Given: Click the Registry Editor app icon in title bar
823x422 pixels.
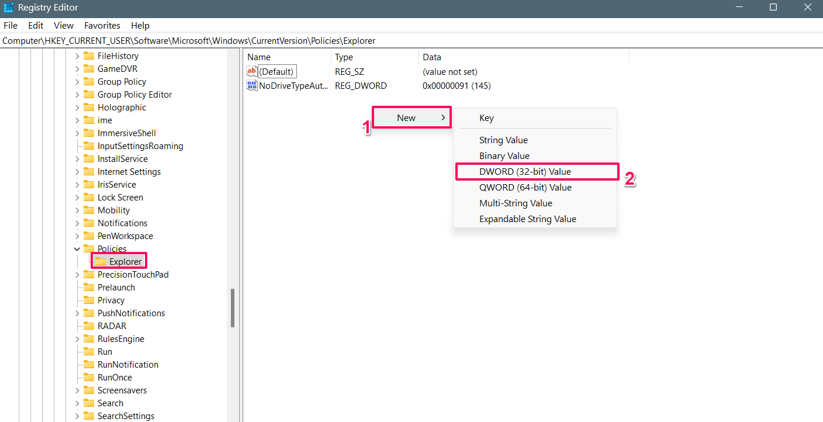Looking at the screenshot, I should tap(9, 8).
